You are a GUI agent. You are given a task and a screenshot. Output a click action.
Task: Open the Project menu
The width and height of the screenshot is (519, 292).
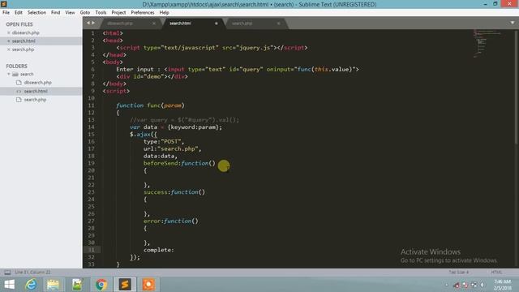click(x=118, y=13)
